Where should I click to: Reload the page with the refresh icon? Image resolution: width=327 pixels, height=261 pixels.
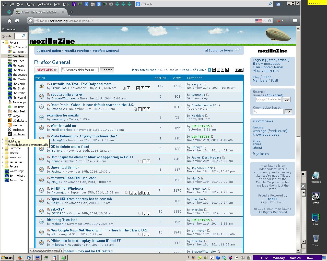point(270,21)
